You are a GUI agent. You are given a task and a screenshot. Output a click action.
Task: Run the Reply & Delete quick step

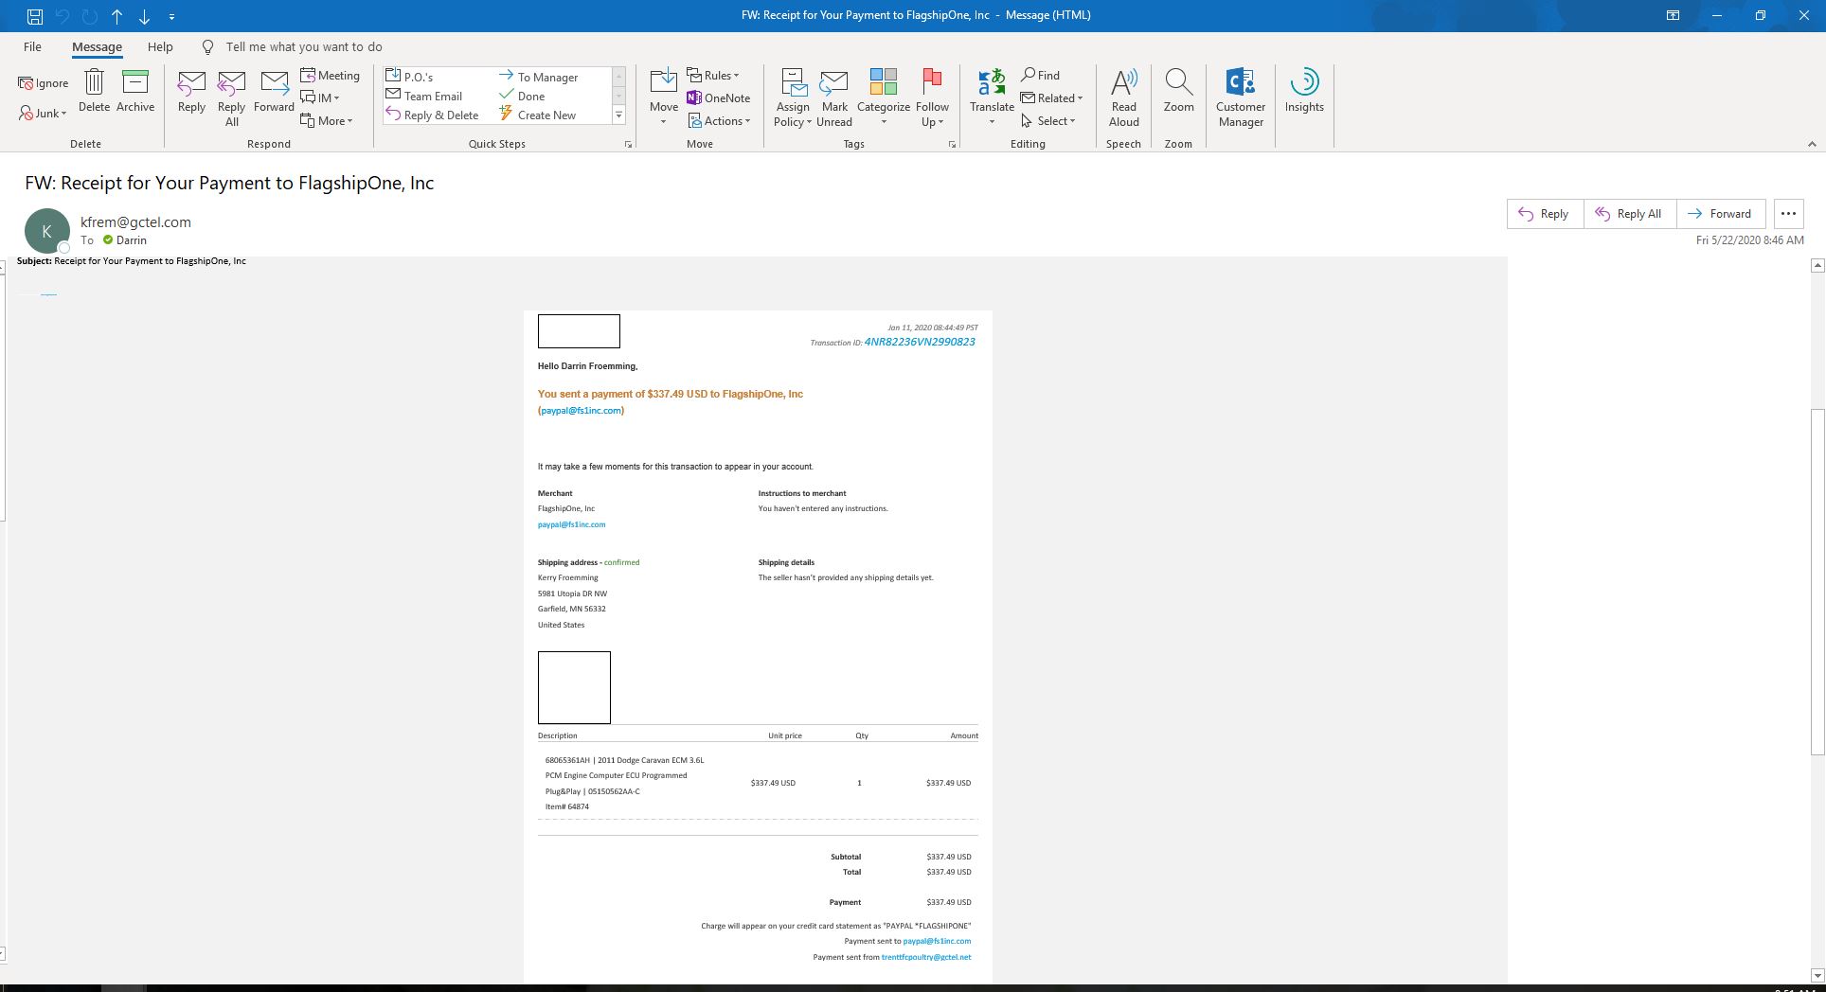[x=432, y=115]
